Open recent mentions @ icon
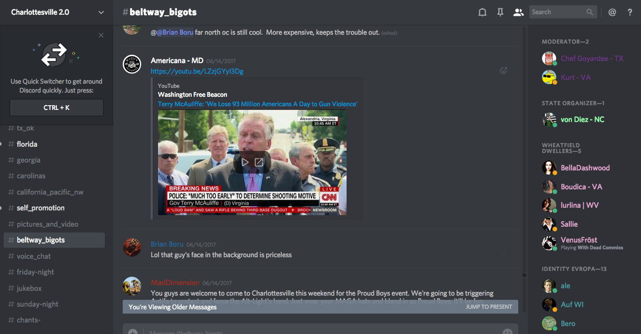The image size is (641, 334). point(612,12)
